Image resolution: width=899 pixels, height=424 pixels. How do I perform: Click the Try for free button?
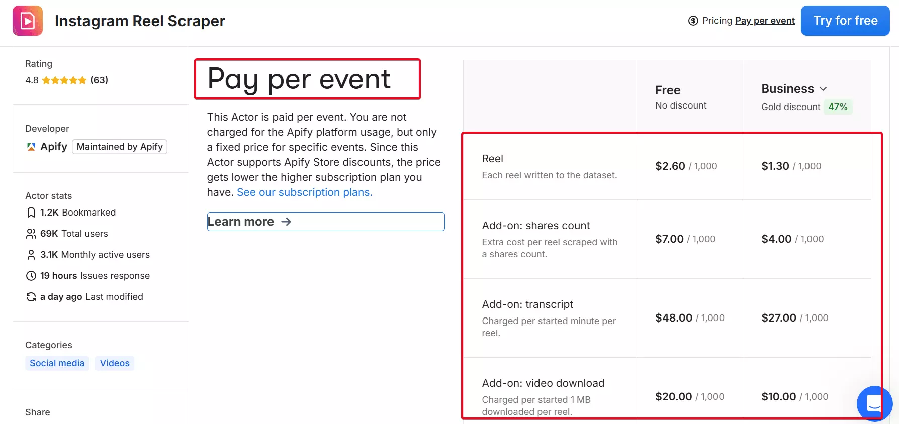(845, 21)
